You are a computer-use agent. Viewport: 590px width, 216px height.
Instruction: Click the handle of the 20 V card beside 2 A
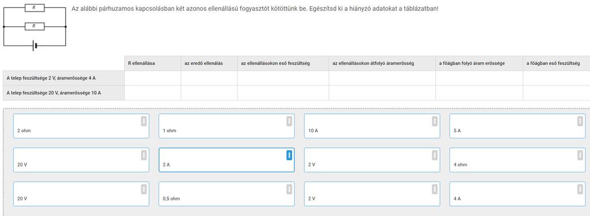pyautogui.click(x=143, y=155)
